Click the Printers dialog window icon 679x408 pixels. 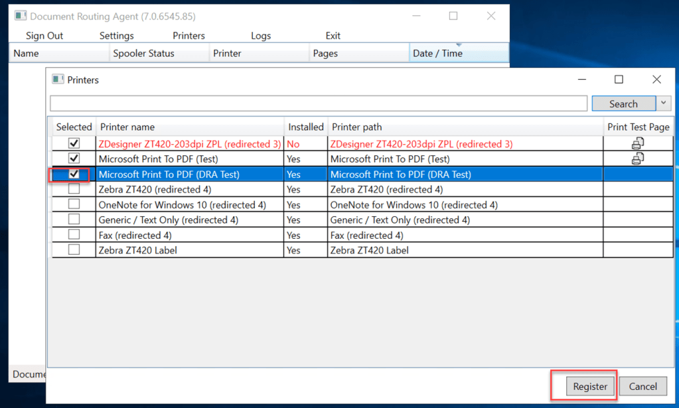58,80
